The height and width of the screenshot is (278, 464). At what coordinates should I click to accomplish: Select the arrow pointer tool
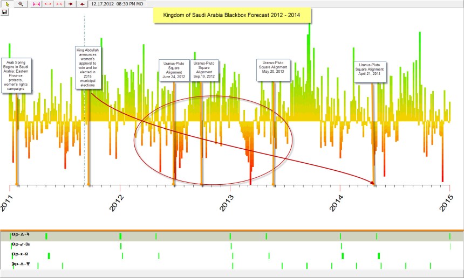[x=7, y=3]
